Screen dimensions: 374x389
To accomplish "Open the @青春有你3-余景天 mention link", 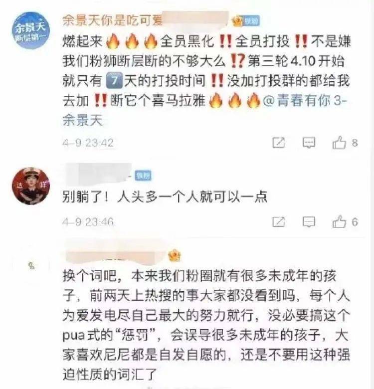I will point(205,111).
